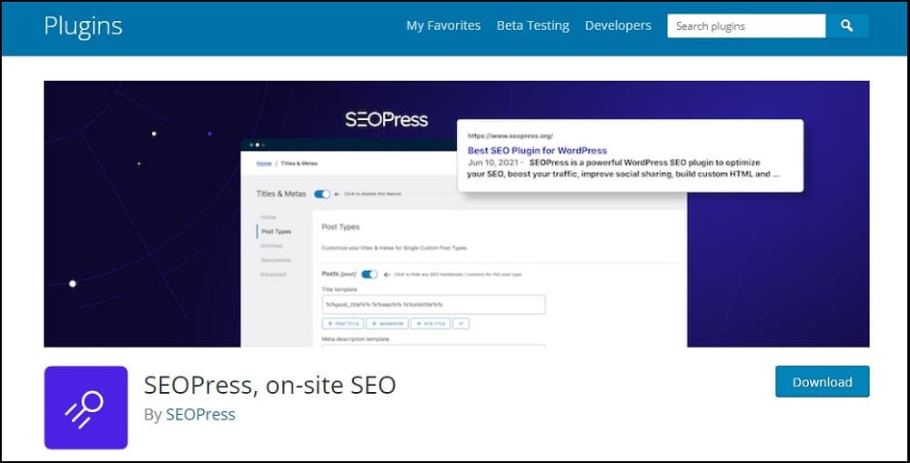
Task: Click the Home breadcrumb in banner
Action: (x=264, y=164)
